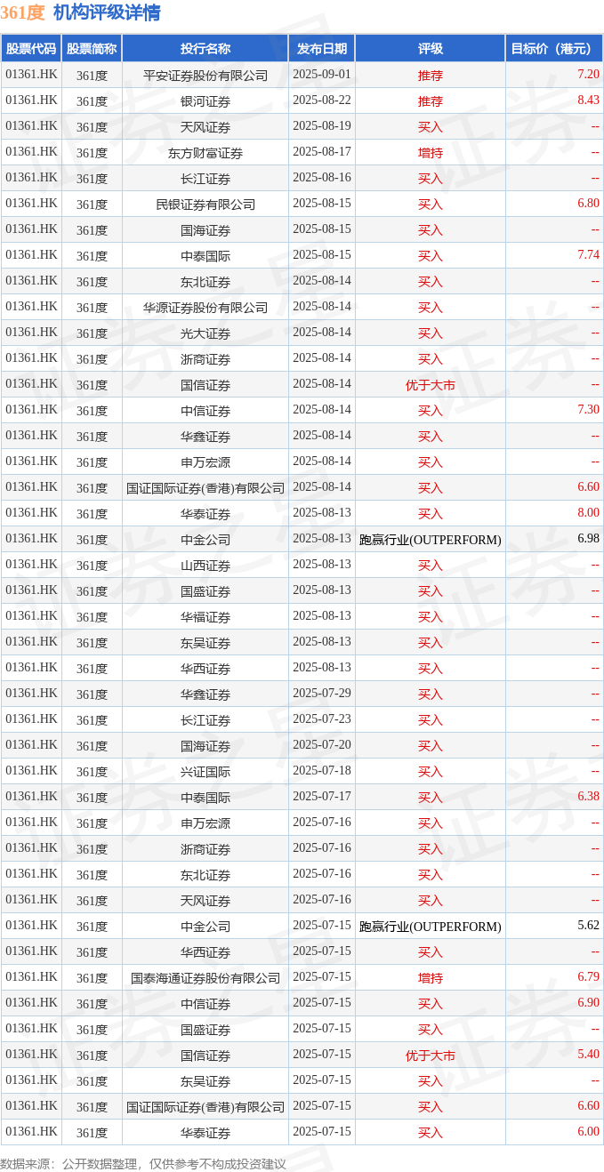Image resolution: width=604 pixels, height=1172 pixels.
Task: Select 国泰海通证券股份有限公司 institution cell
Action: [205, 978]
